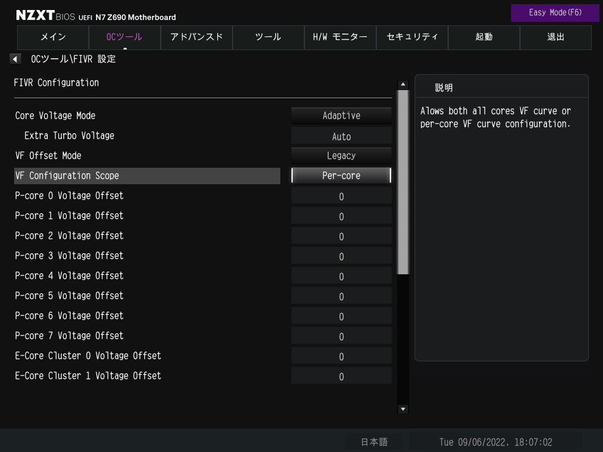
Task: Open the 退出 exit tab
Action: coord(555,37)
